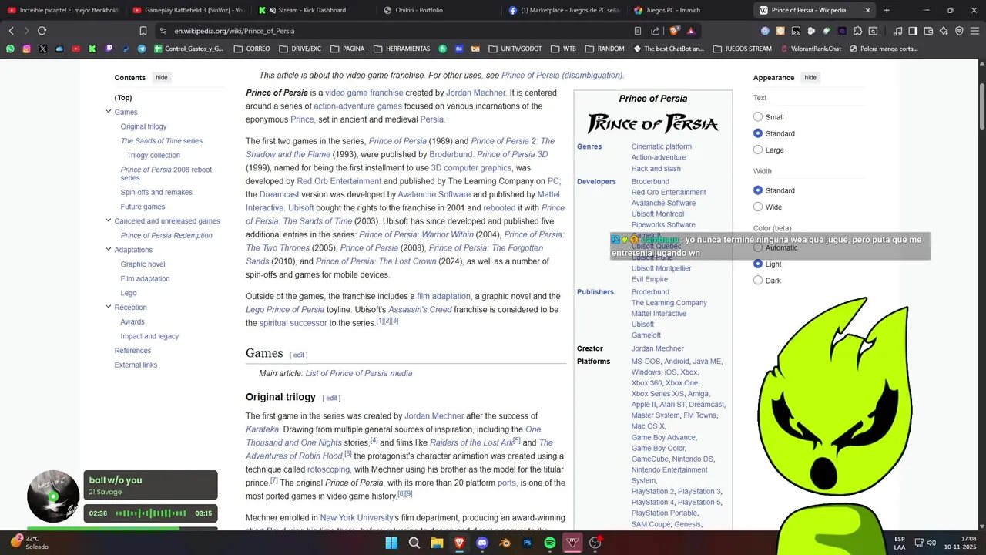Open Telegram bookmark icon
This screenshot has width=986, height=555.
(x=142, y=49)
